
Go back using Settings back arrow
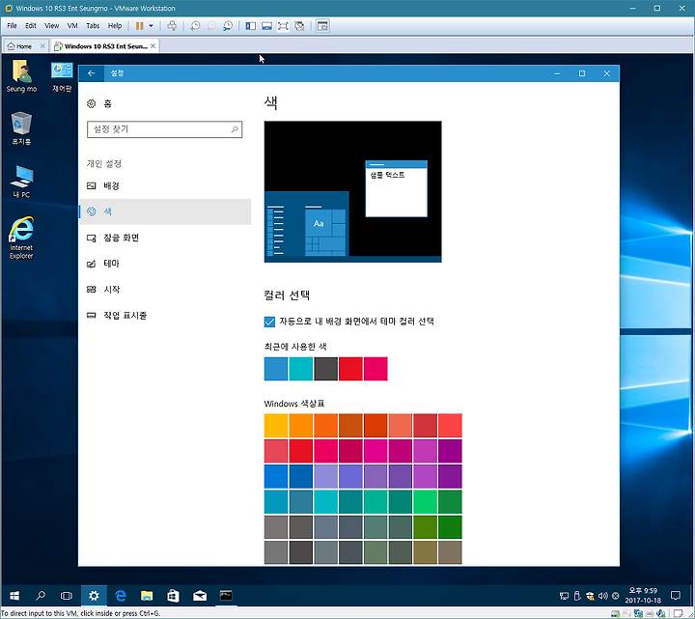(x=92, y=73)
